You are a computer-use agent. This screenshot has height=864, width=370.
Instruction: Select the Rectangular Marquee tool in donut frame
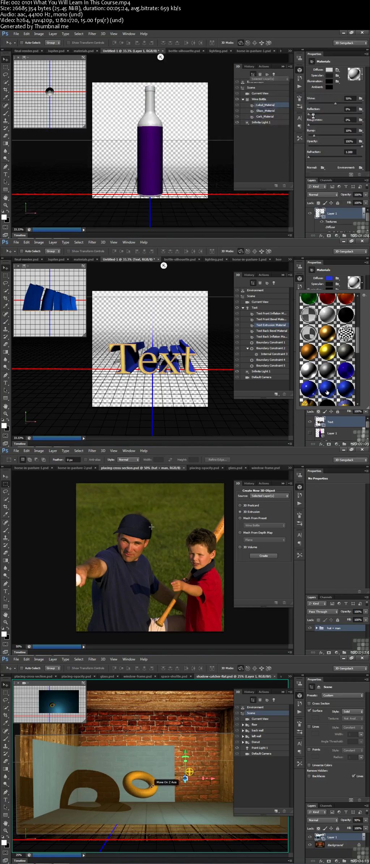pyautogui.click(x=5, y=692)
